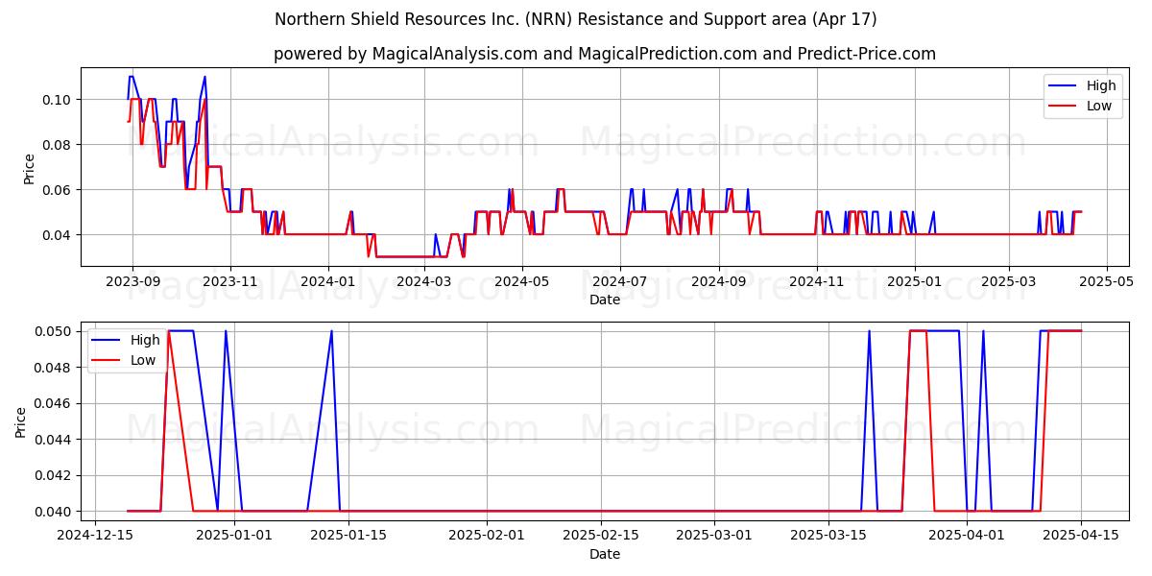Click the "Date" x-axis title of lower chart

pyautogui.click(x=605, y=554)
